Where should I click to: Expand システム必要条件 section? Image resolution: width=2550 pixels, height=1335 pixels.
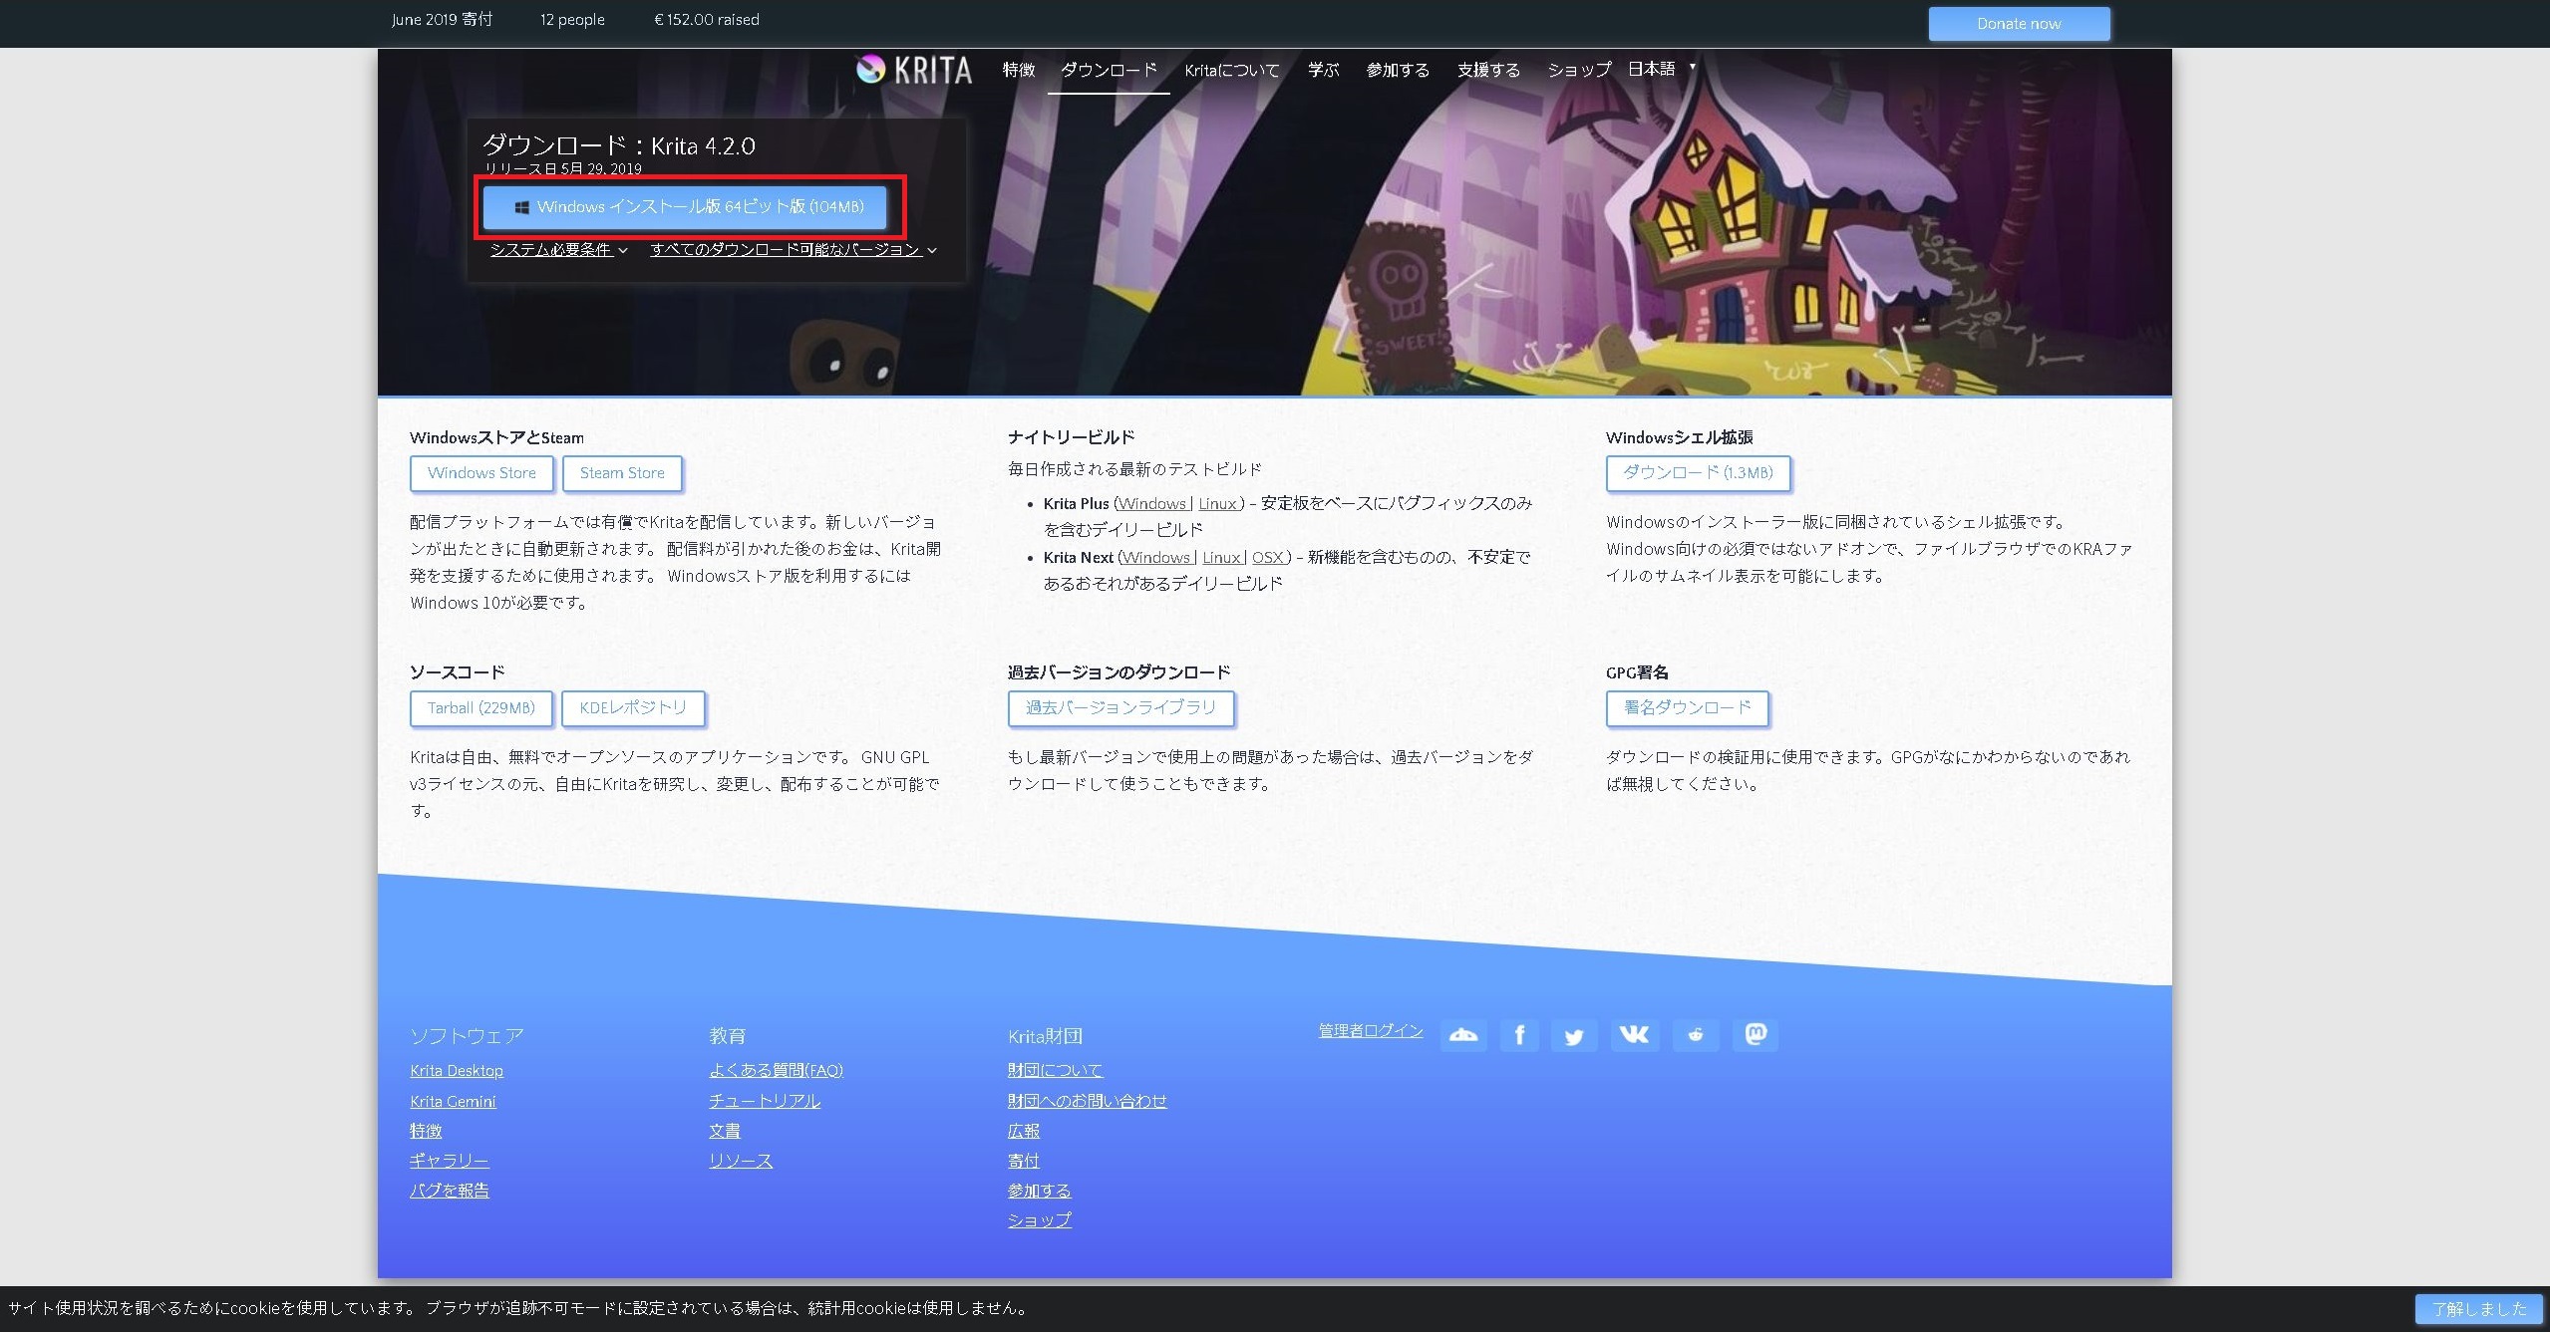pyautogui.click(x=558, y=250)
